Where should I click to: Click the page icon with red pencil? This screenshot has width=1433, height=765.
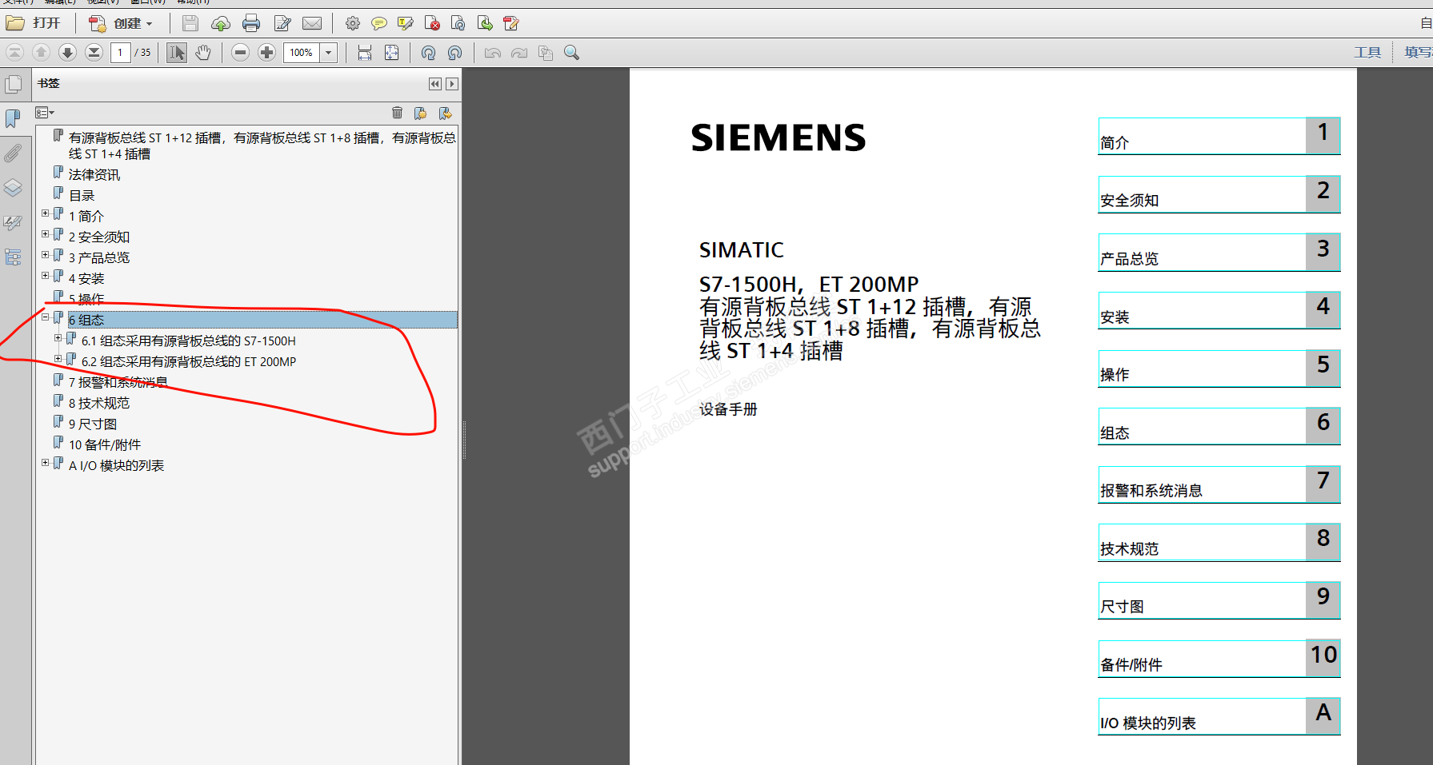[511, 23]
